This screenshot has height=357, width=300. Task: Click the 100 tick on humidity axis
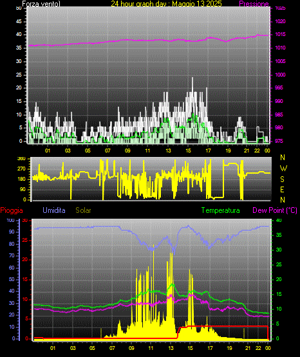point(11,220)
